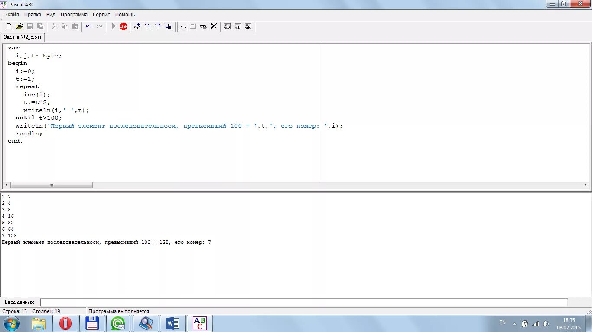Click the Pascal ABC taskbar icon
The height and width of the screenshot is (332, 592).
[199, 323]
